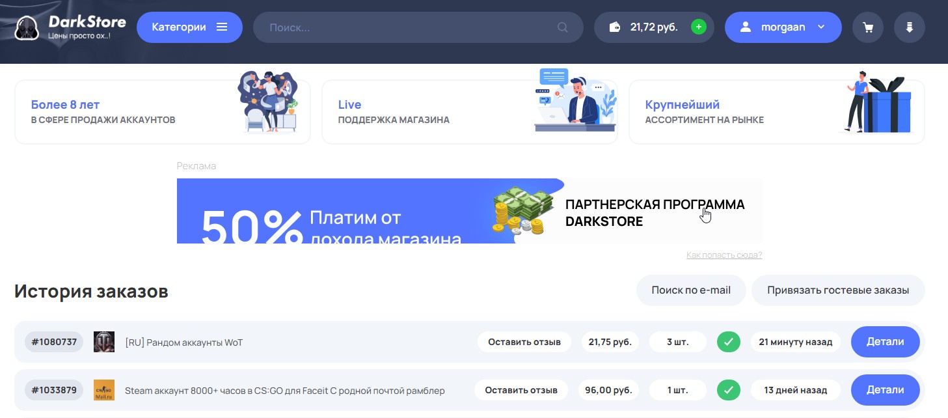Expand the morgaan account dropdown
The height and width of the screenshot is (418, 948).
click(783, 27)
